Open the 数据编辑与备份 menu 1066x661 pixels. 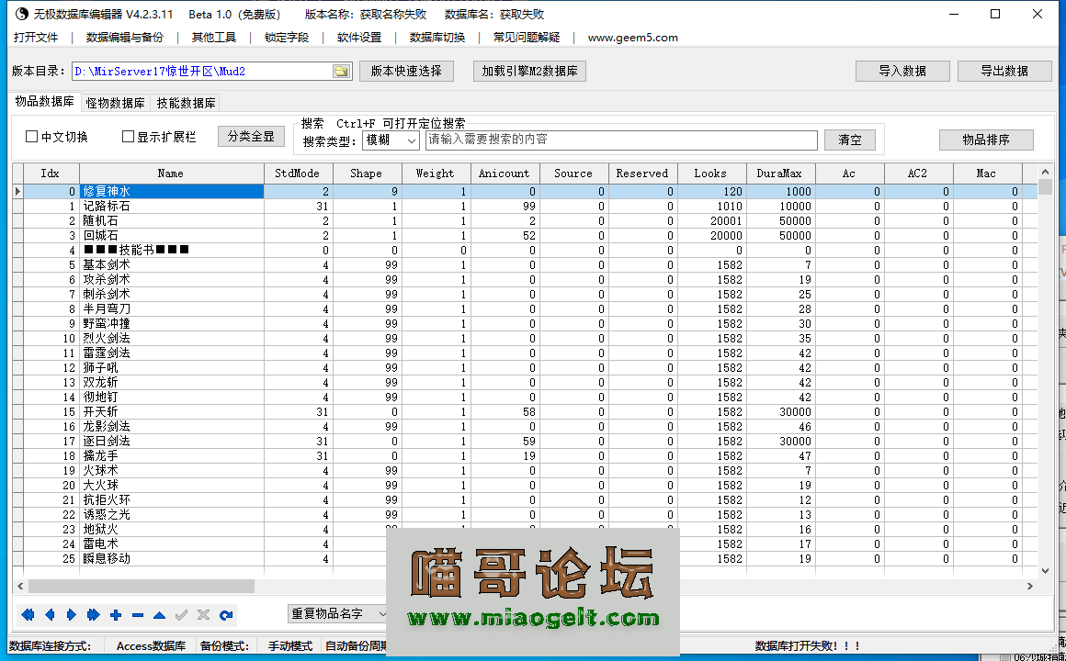point(125,38)
